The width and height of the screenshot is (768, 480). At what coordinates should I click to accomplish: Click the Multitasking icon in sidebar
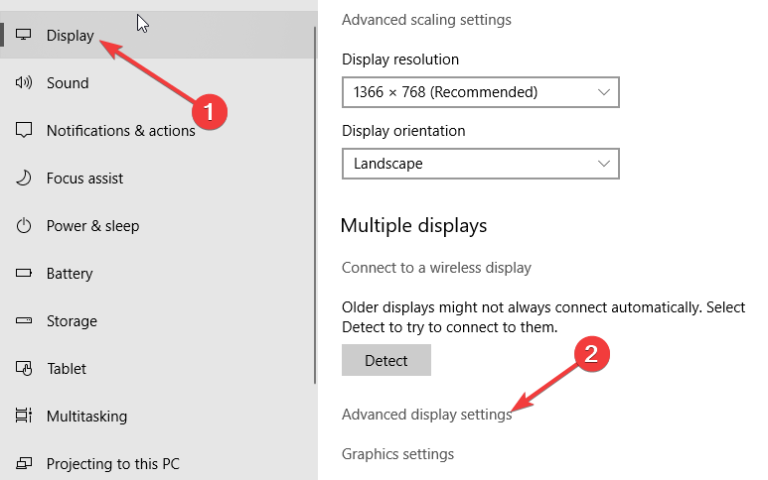coord(24,416)
